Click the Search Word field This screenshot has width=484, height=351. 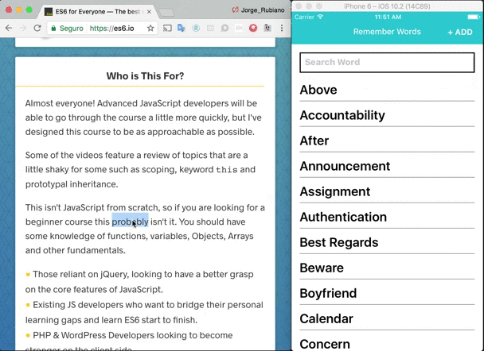click(387, 63)
